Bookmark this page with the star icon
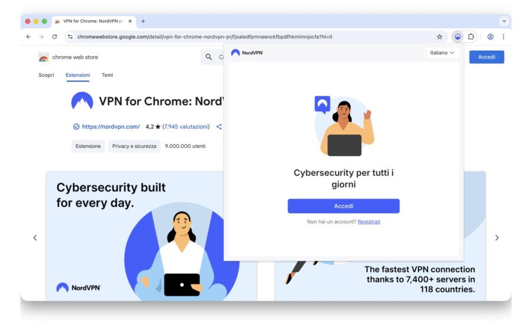The width and height of the screenshot is (532, 328). tap(439, 37)
